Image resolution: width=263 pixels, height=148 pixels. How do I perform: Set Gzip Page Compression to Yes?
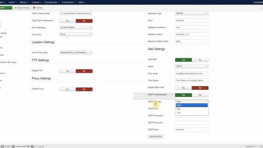click(67, 21)
